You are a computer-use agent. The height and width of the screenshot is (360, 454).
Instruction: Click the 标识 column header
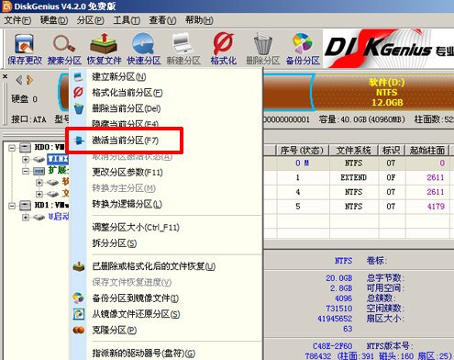(x=392, y=151)
